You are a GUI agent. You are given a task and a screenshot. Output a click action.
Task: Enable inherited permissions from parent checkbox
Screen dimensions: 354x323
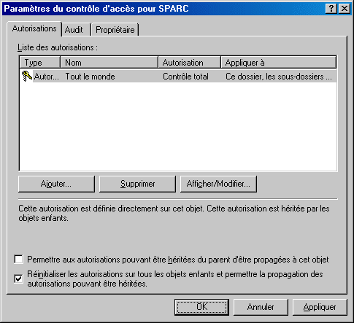pyautogui.click(x=19, y=260)
